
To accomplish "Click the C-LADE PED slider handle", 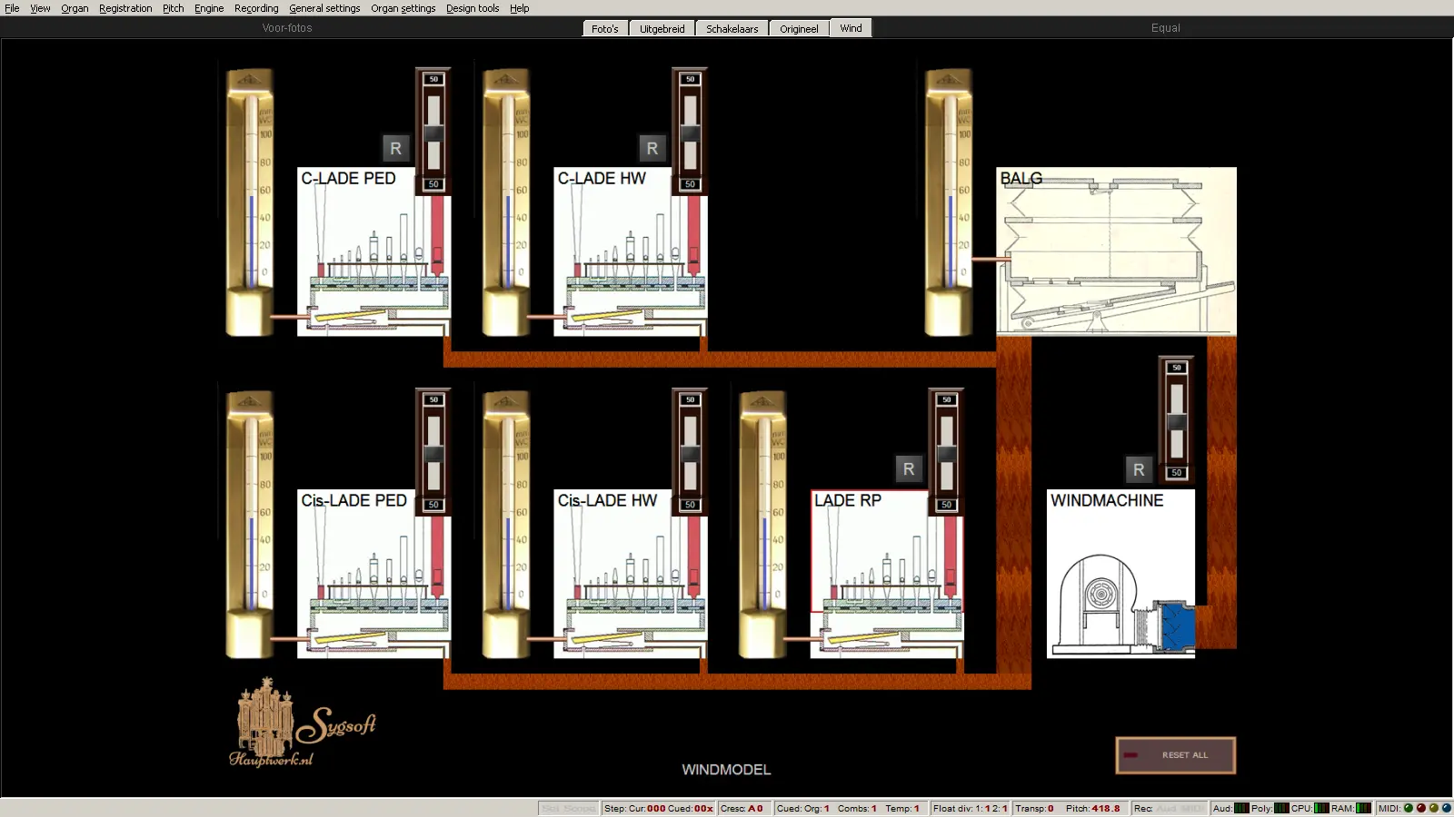I will point(433,133).
